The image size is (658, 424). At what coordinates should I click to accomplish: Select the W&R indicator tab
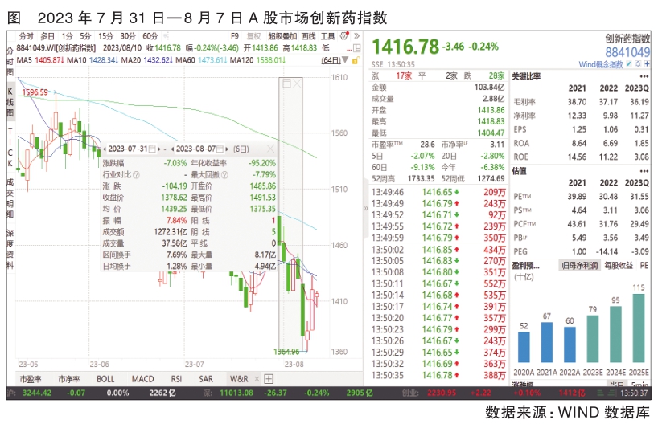[x=239, y=379]
